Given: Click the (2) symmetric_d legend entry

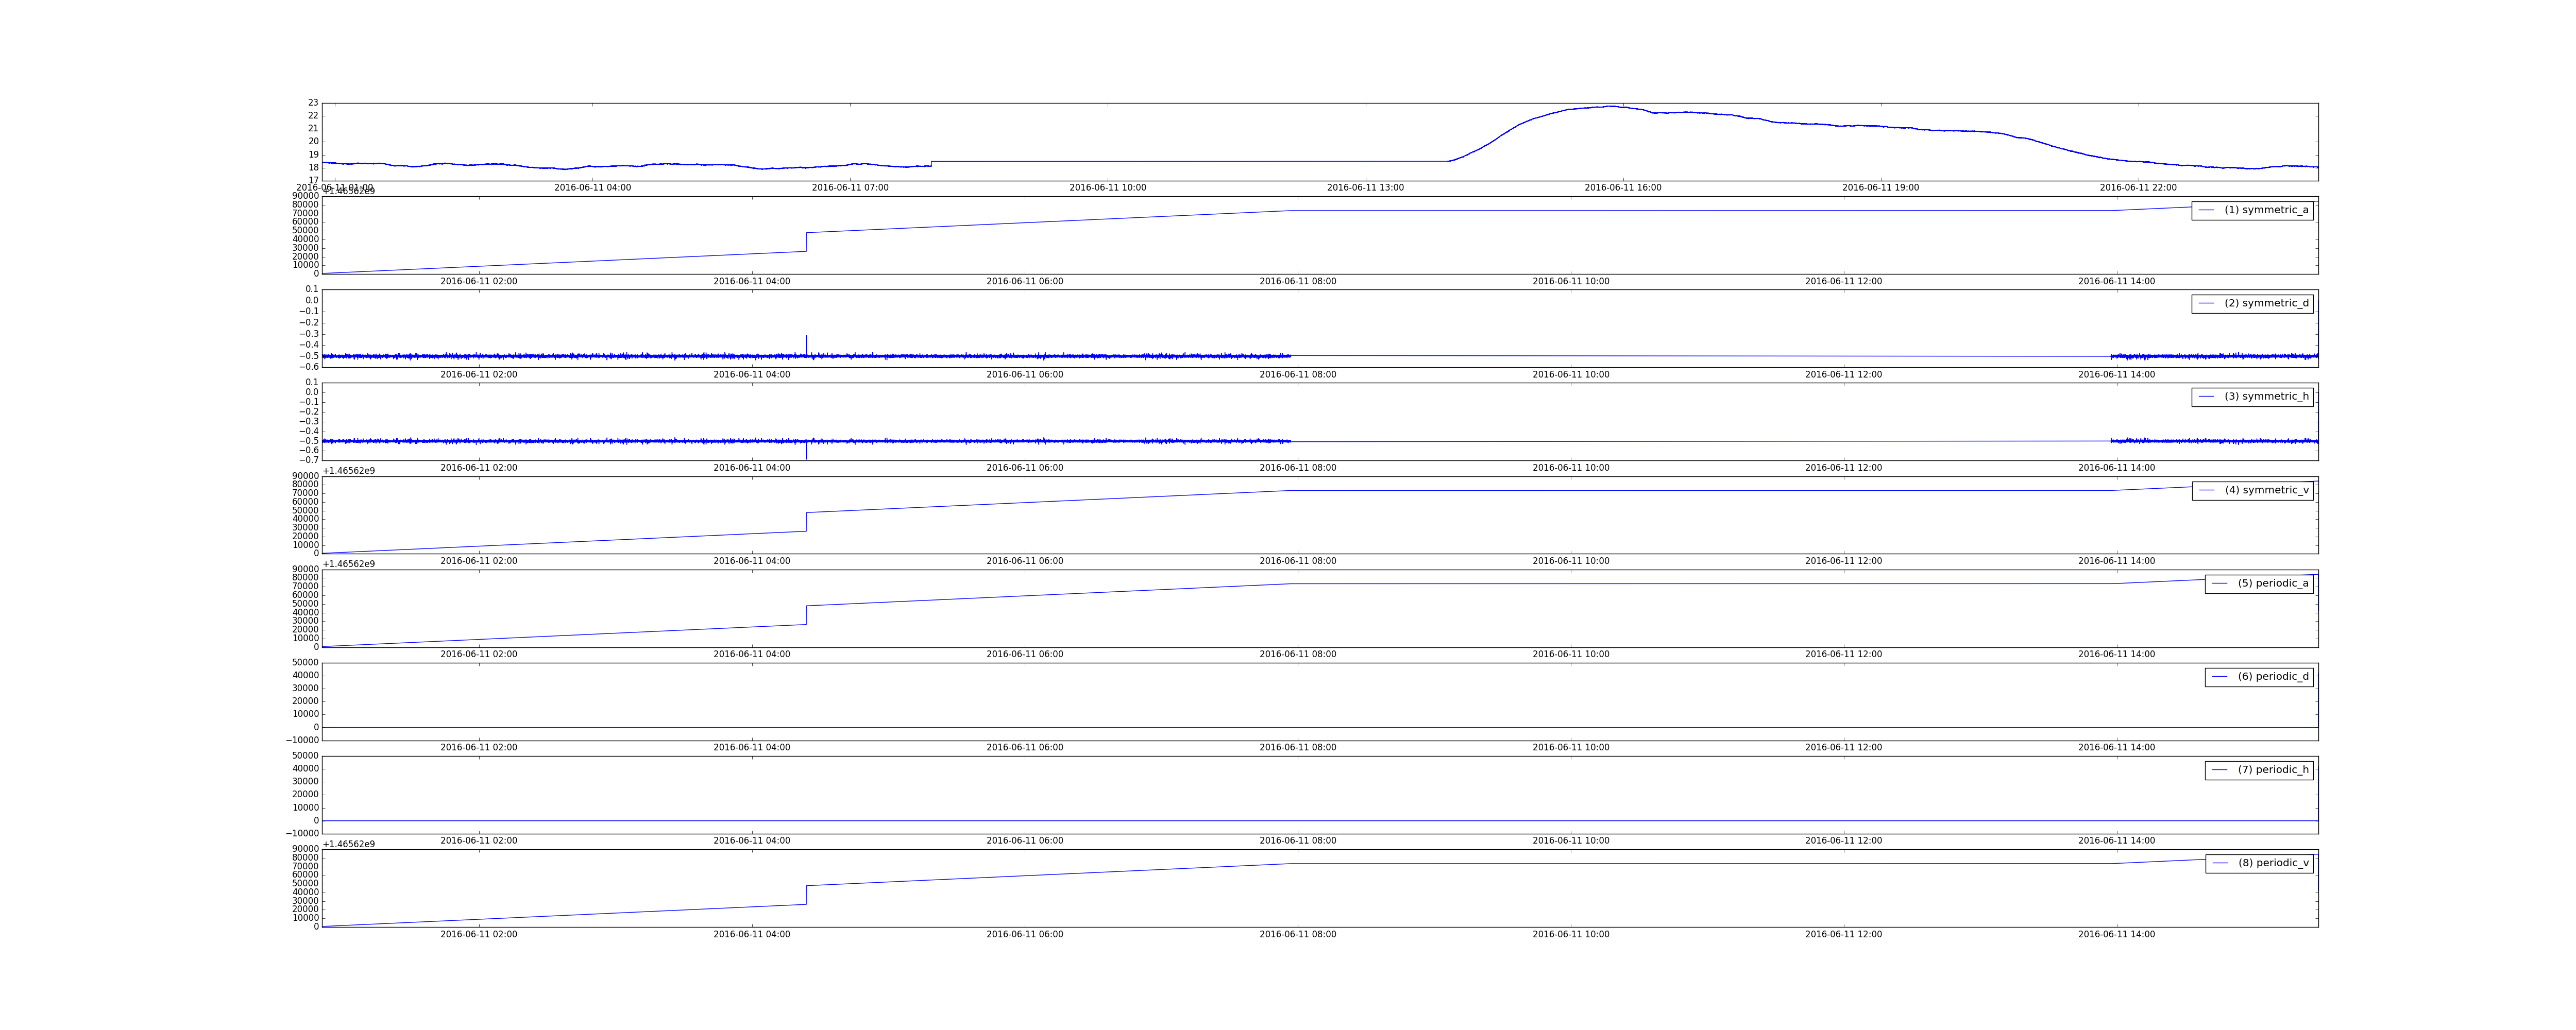Looking at the screenshot, I should tap(2252, 303).
